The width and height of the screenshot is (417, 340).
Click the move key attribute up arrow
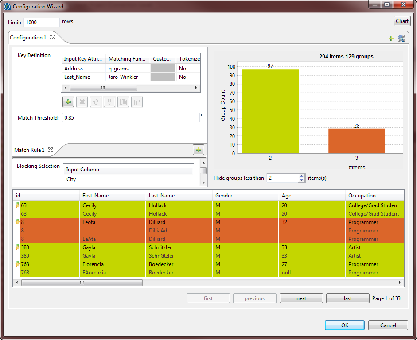[x=96, y=102]
